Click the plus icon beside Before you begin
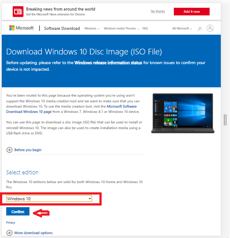The width and height of the screenshot is (230, 238). click(9, 150)
